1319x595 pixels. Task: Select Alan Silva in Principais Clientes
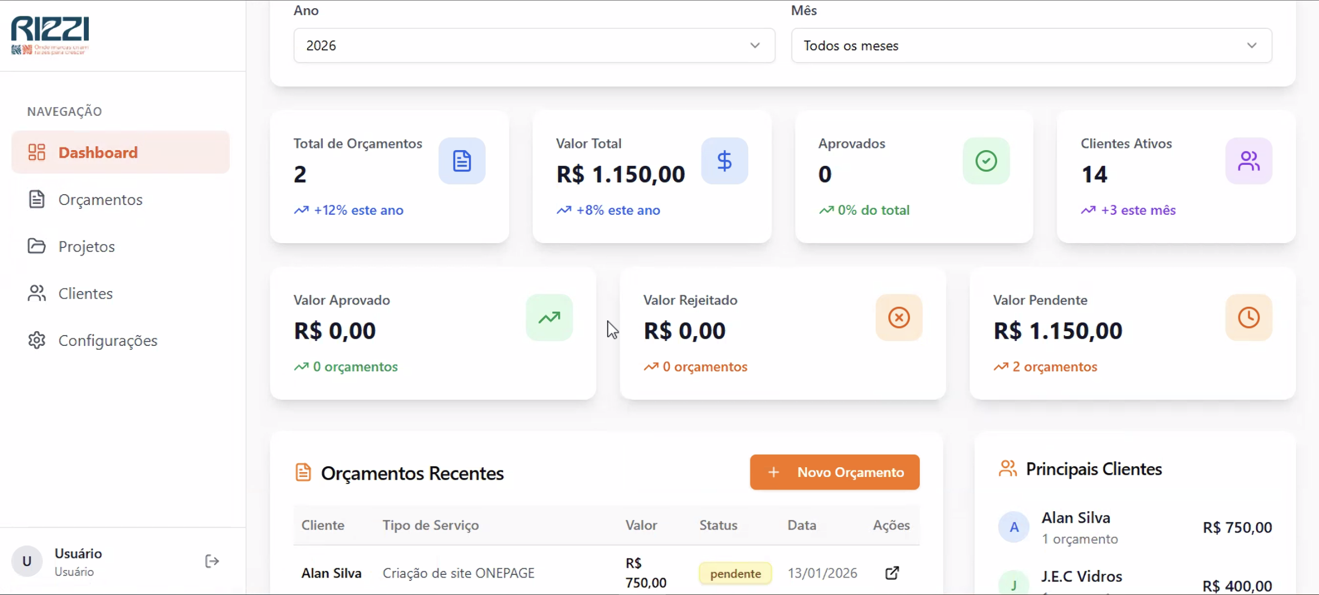[x=1076, y=518]
